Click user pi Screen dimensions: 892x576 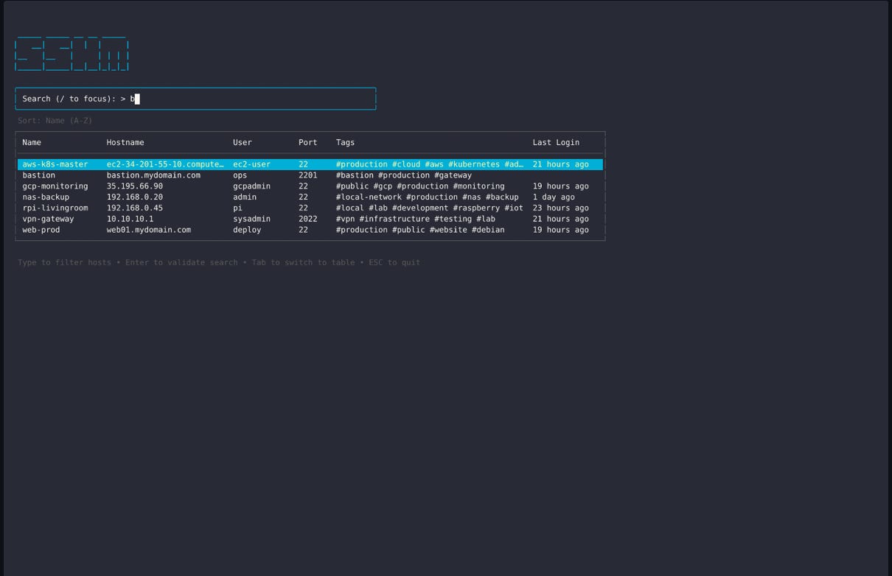click(238, 208)
